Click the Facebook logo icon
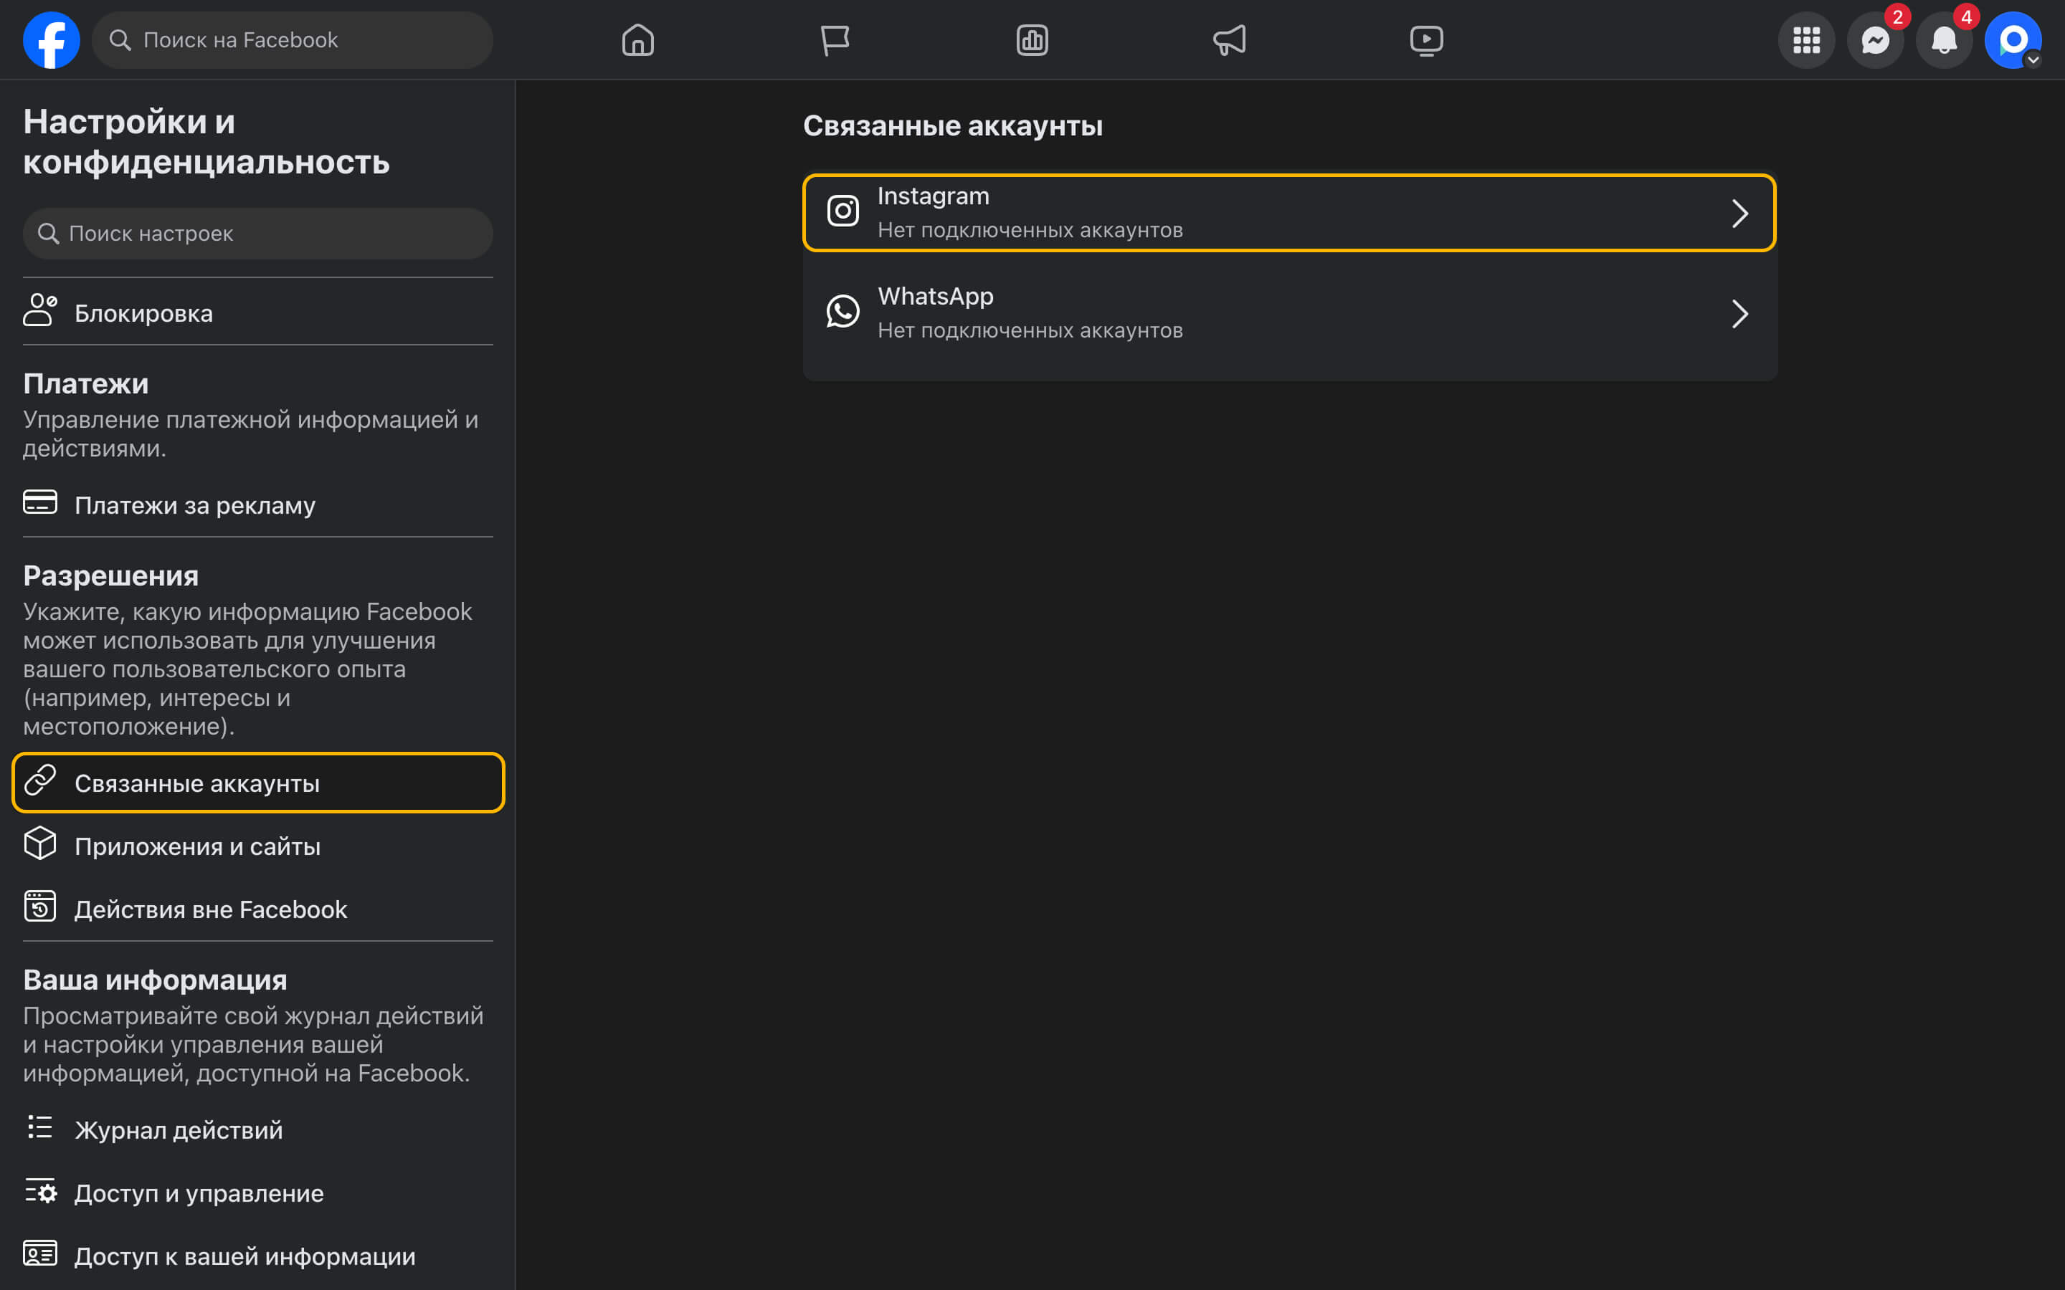 click(x=51, y=40)
